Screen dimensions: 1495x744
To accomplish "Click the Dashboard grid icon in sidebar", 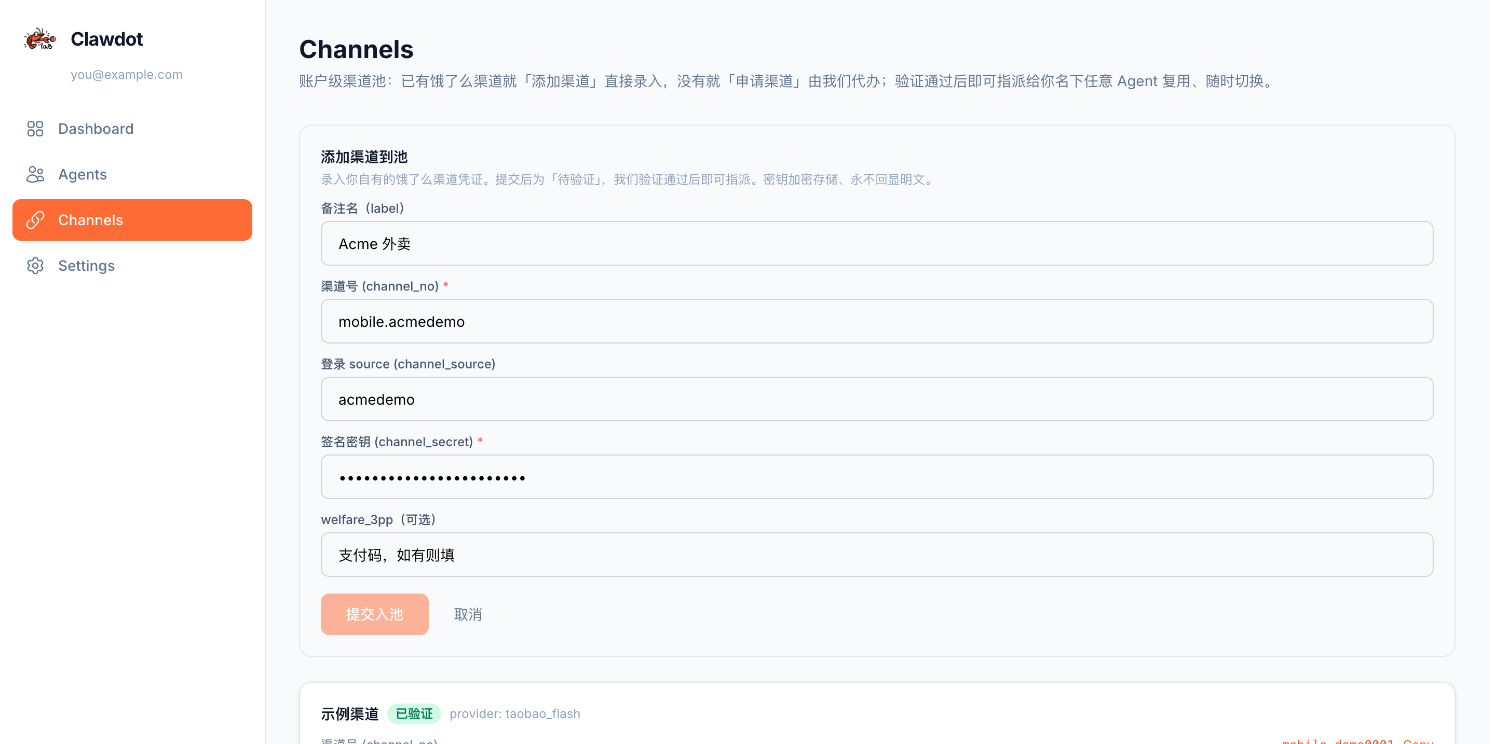I will coord(35,129).
